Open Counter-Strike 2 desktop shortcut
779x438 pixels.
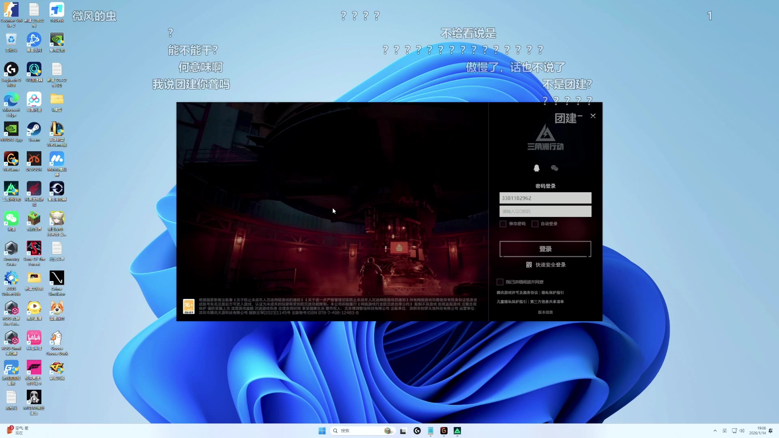click(11, 10)
